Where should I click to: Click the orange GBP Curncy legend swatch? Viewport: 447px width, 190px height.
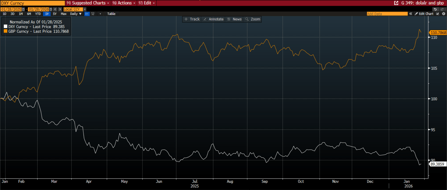[x=6, y=31]
